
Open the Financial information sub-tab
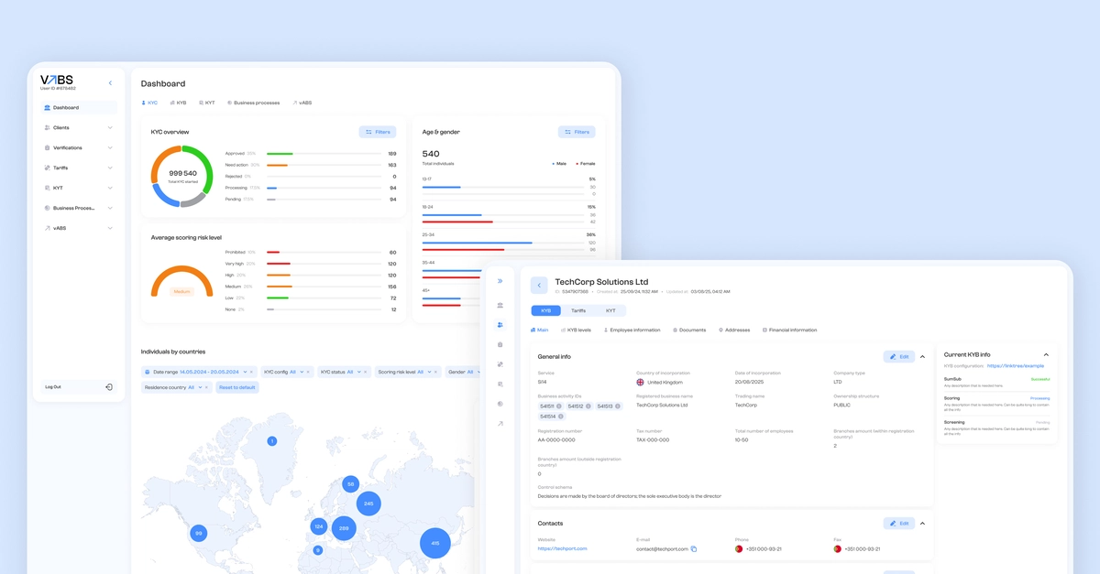point(790,330)
